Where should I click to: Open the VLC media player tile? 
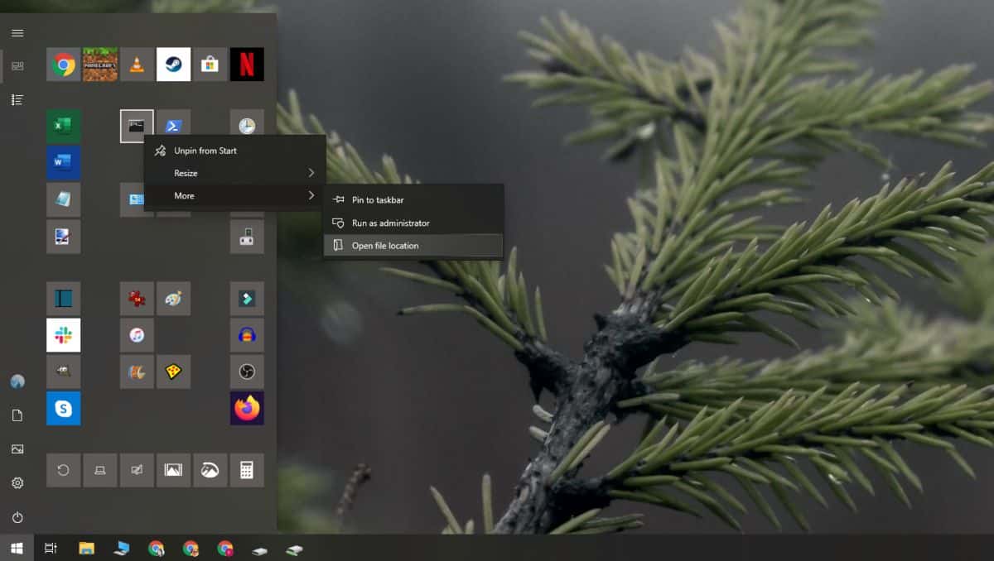(x=137, y=65)
